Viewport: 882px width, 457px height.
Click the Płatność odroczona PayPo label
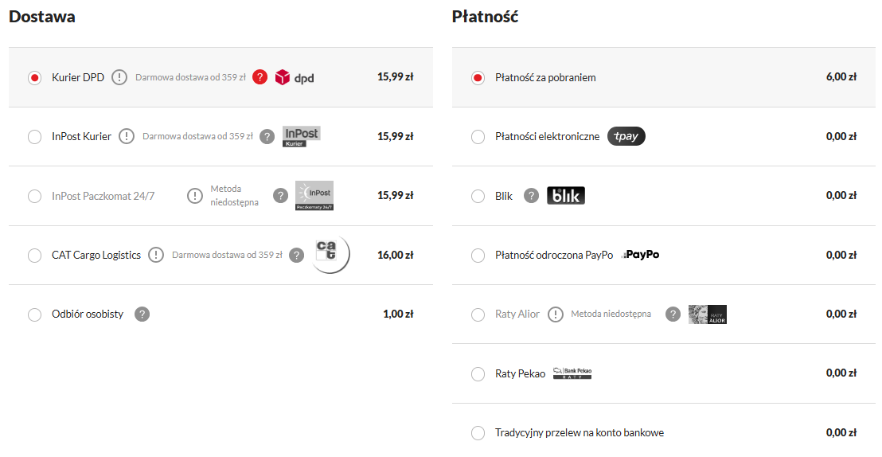click(554, 255)
